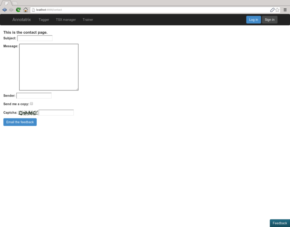This screenshot has height=227, width=290.
Task: Reload the page with the refresh icon
Action: [18, 10]
